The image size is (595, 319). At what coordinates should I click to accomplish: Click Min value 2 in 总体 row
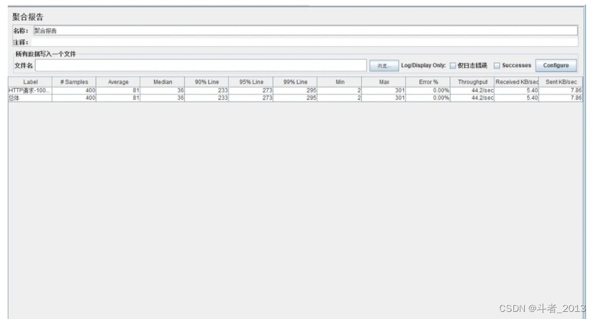[x=359, y=98]
